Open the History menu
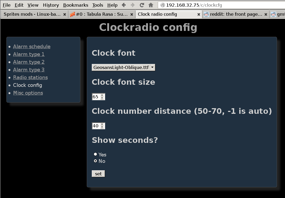The image size is (285, 198). (x=51, y=5)
